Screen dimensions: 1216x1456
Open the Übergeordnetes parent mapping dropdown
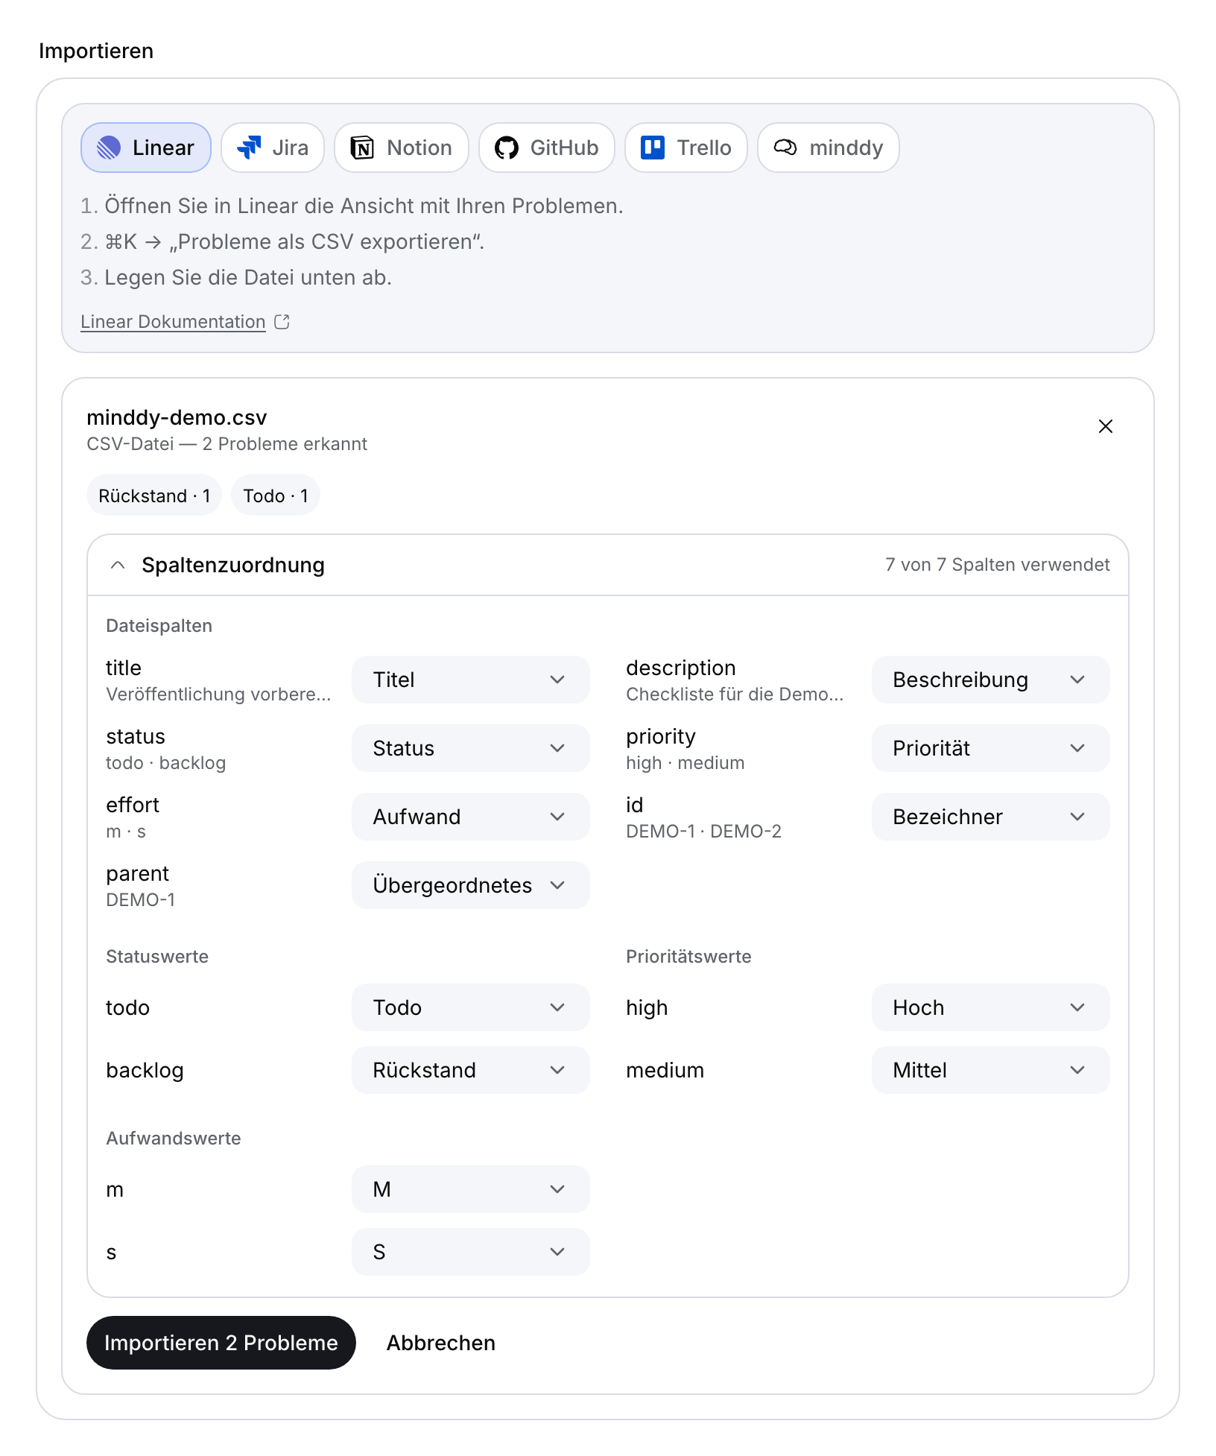coord(471,885)
